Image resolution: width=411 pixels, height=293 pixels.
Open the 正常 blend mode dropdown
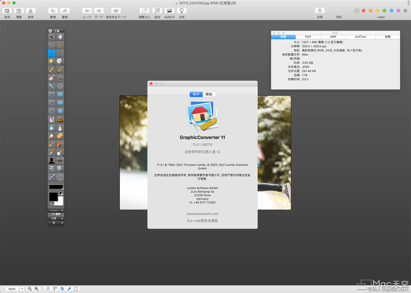point(56,218)
